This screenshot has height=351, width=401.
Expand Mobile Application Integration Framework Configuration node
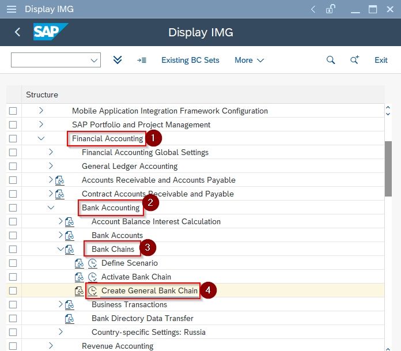tap(41, 111)
